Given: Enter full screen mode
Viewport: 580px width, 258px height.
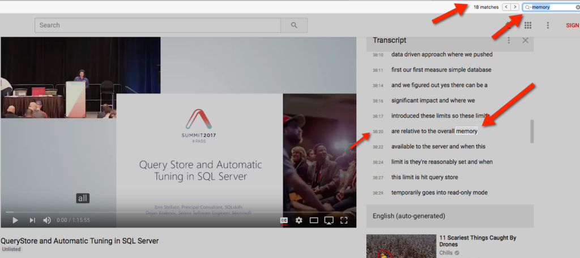Looking at the screenshot, I should click(x=344, y=220).
